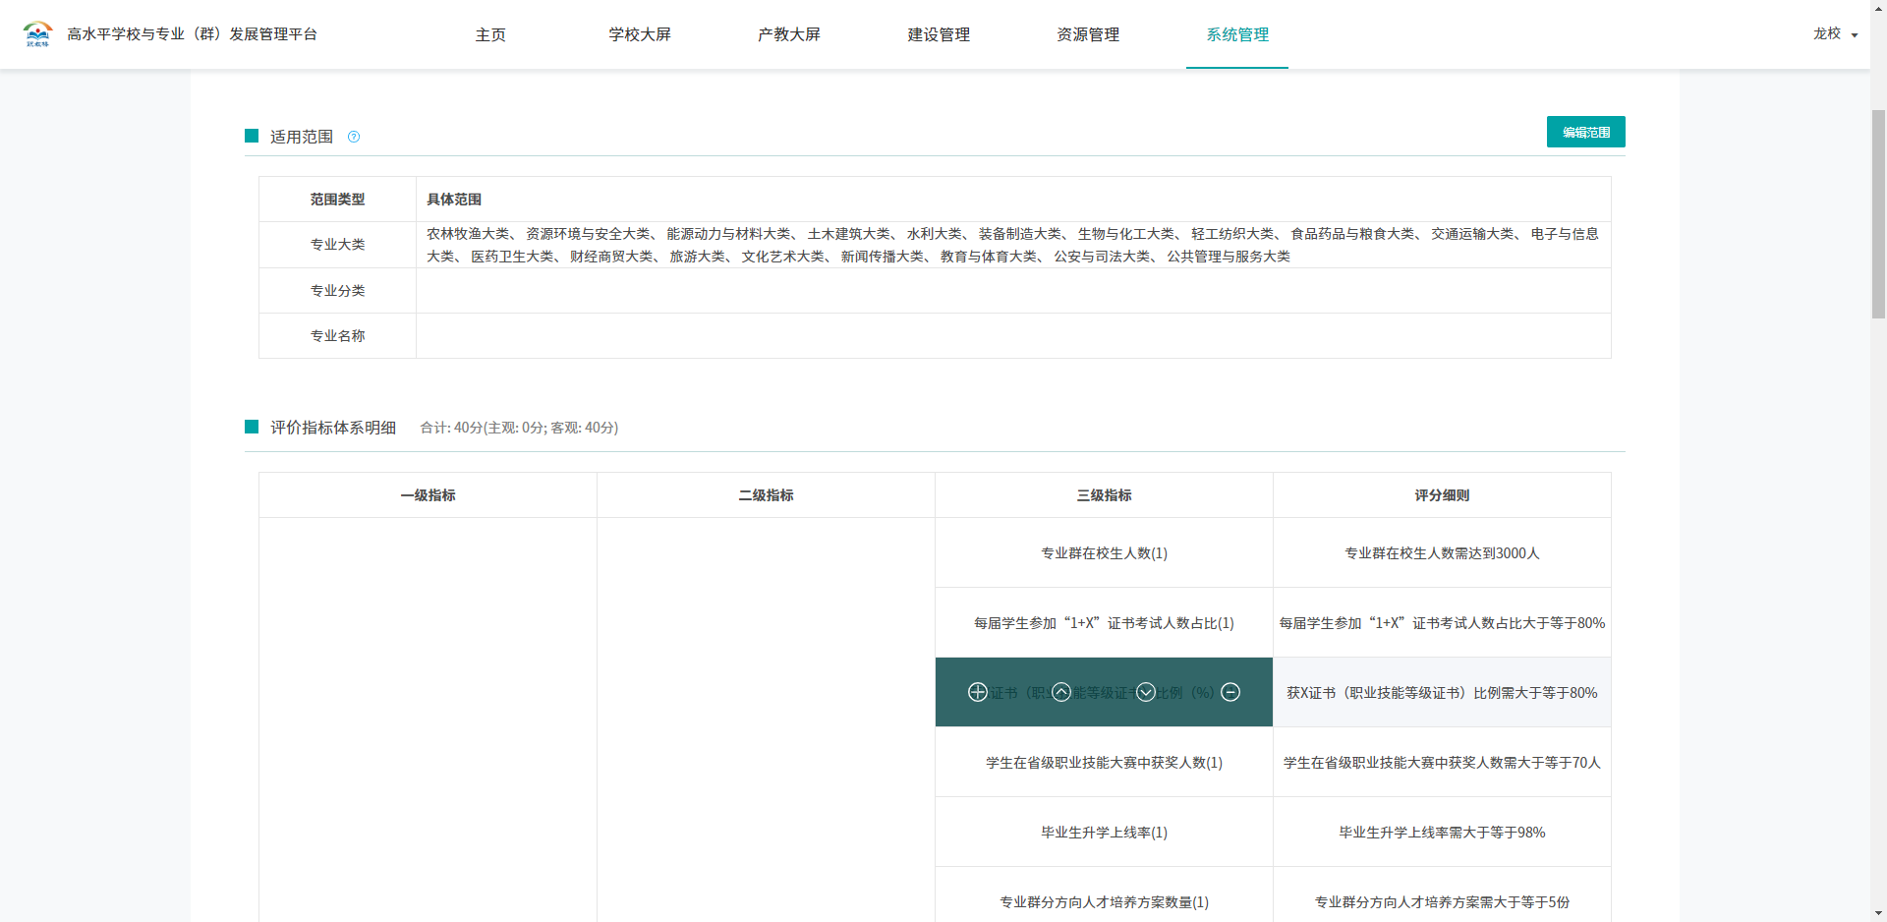Open the 龙校 user dropdown

click(x=1835, y=34)
